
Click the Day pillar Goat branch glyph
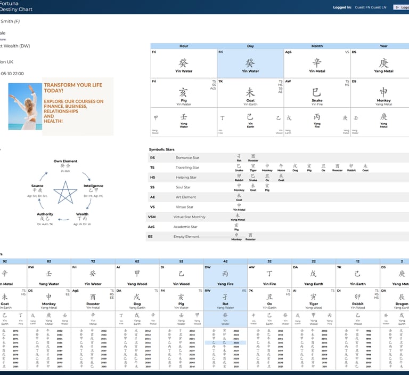[x=250, y=92]
